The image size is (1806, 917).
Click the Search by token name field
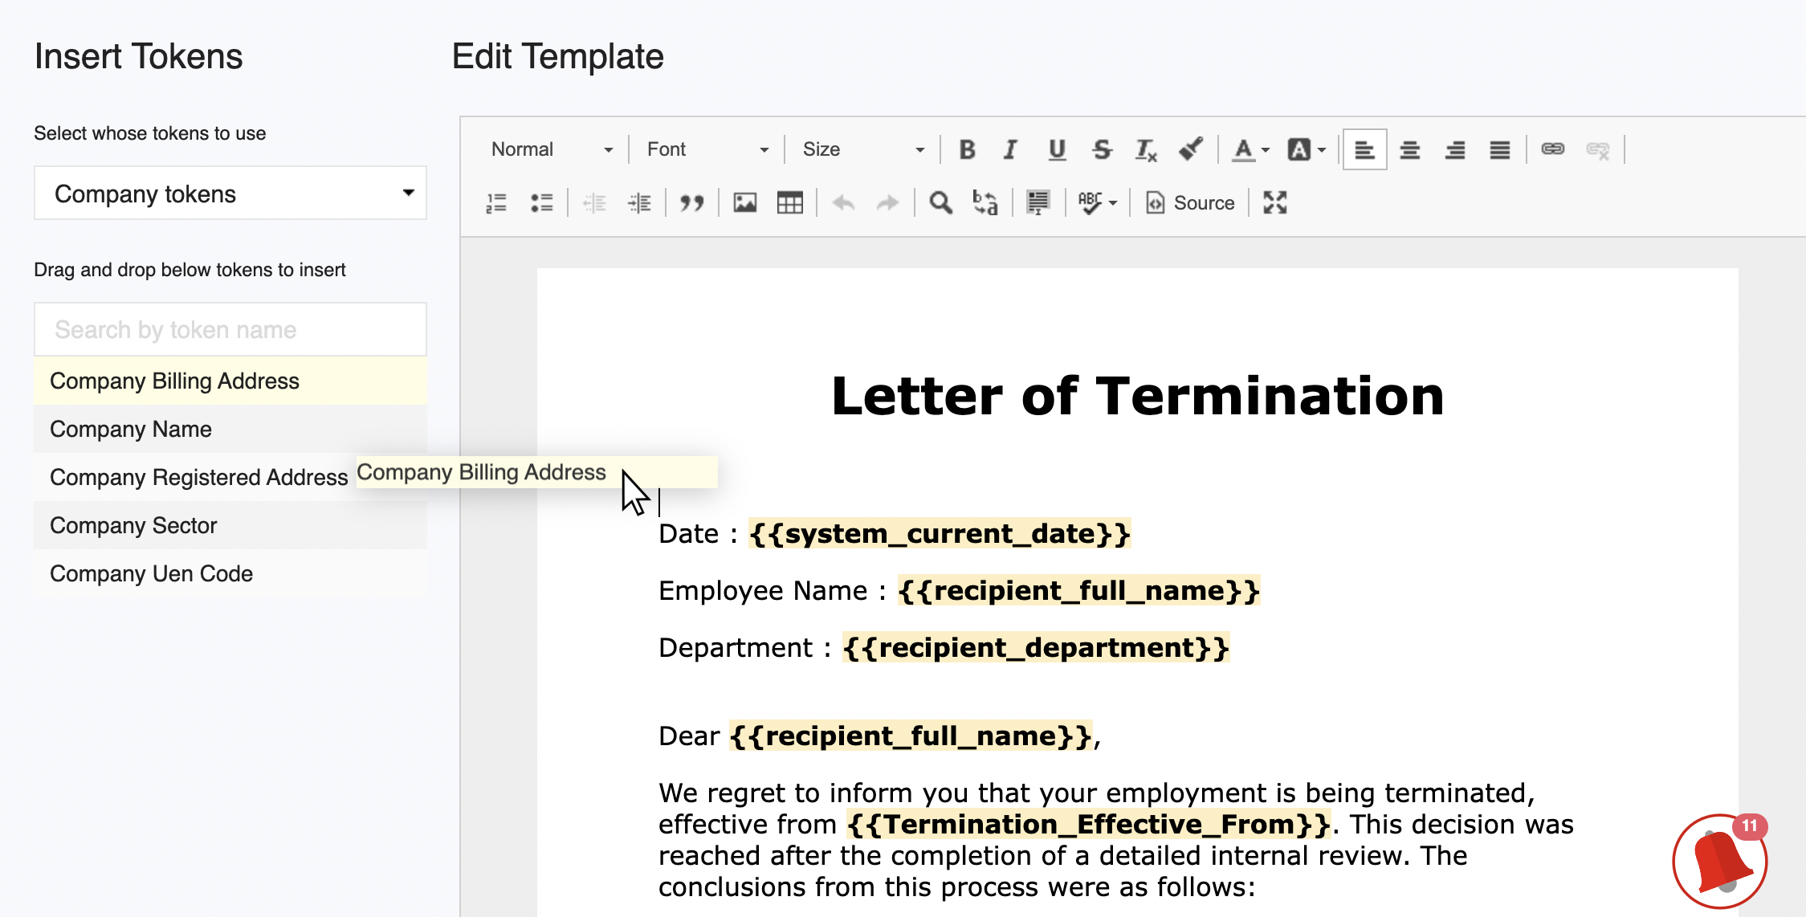230,330
